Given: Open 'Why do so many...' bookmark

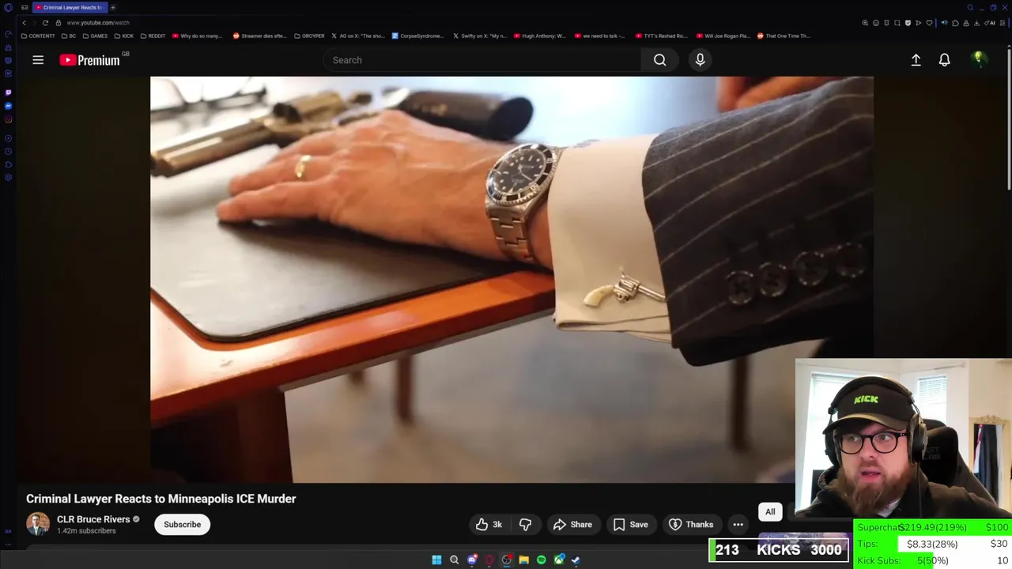Looking at the screenshot, I should coord(197,36).
